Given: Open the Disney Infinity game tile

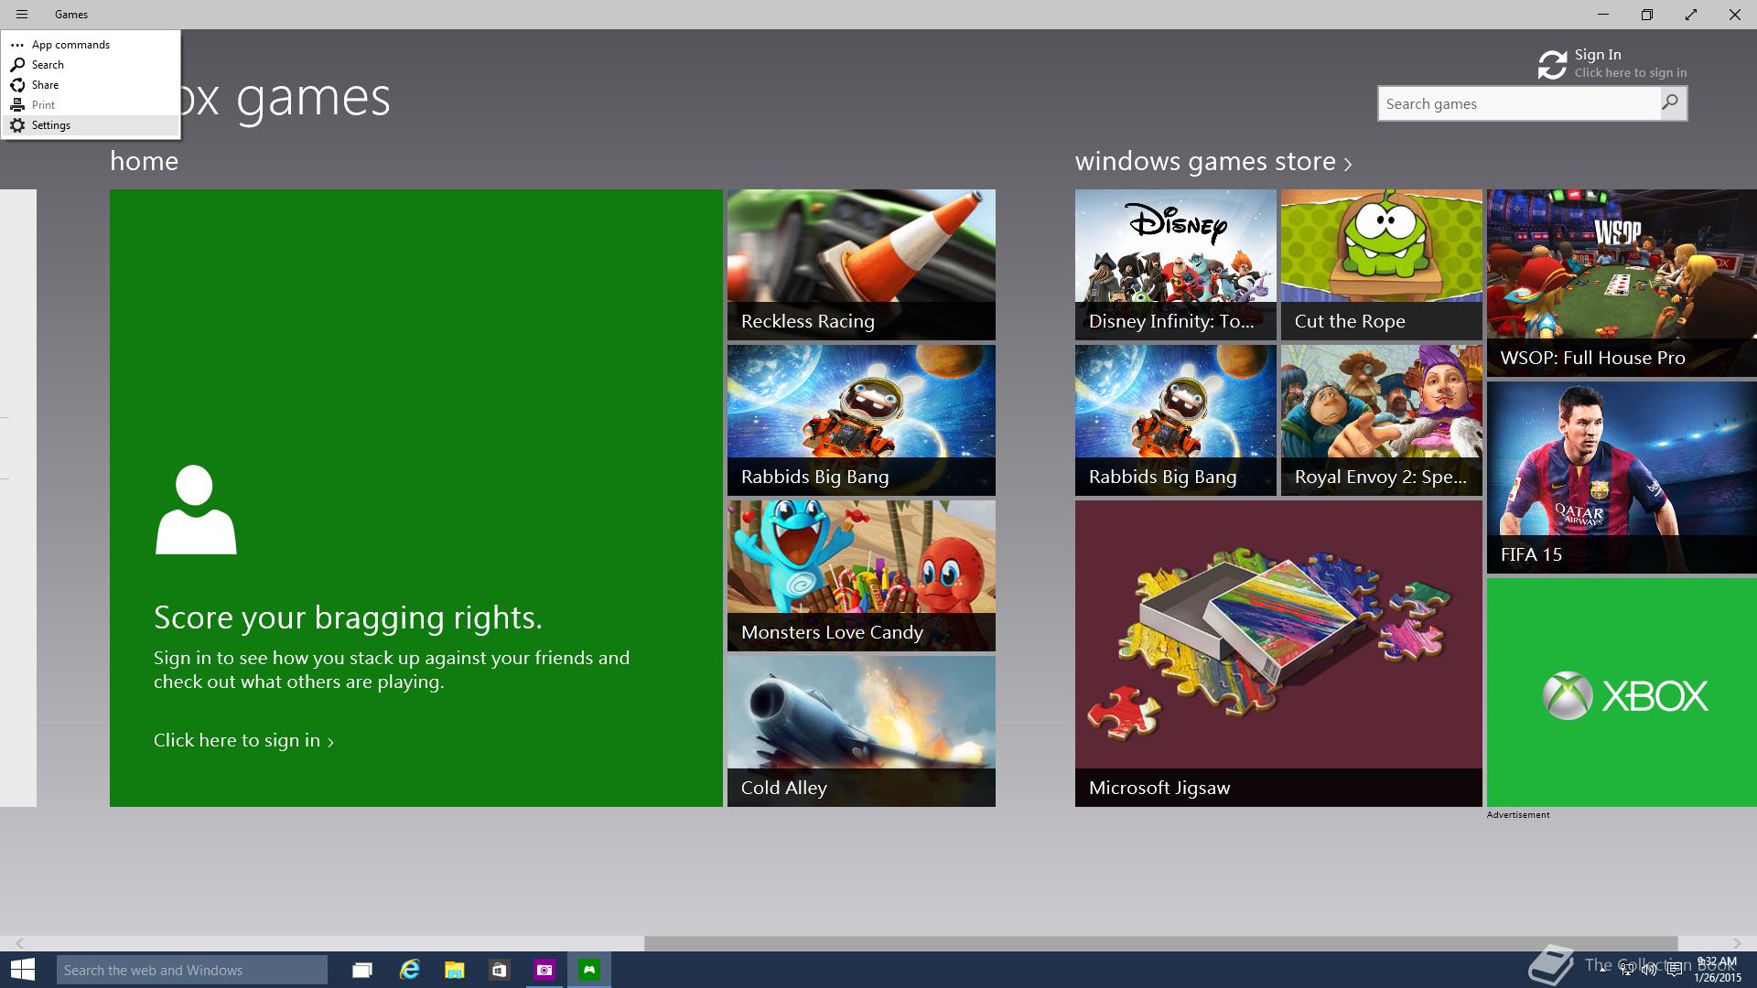Looking at the screenshot, I should (1175, 265).
